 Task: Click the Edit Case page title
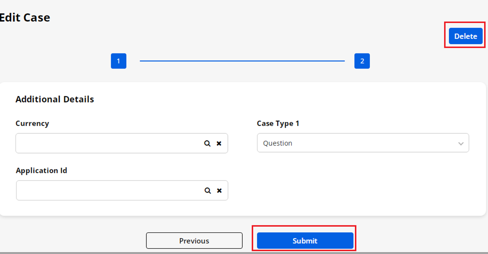click(x=24, y=17)
